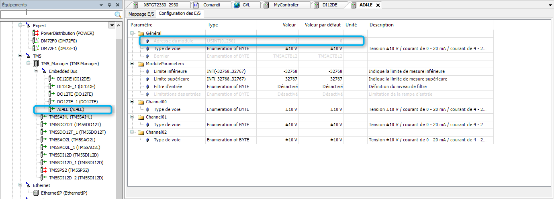554x199 pixels.
Task: Open the document tab list dropdown
Action: (550, 5)
